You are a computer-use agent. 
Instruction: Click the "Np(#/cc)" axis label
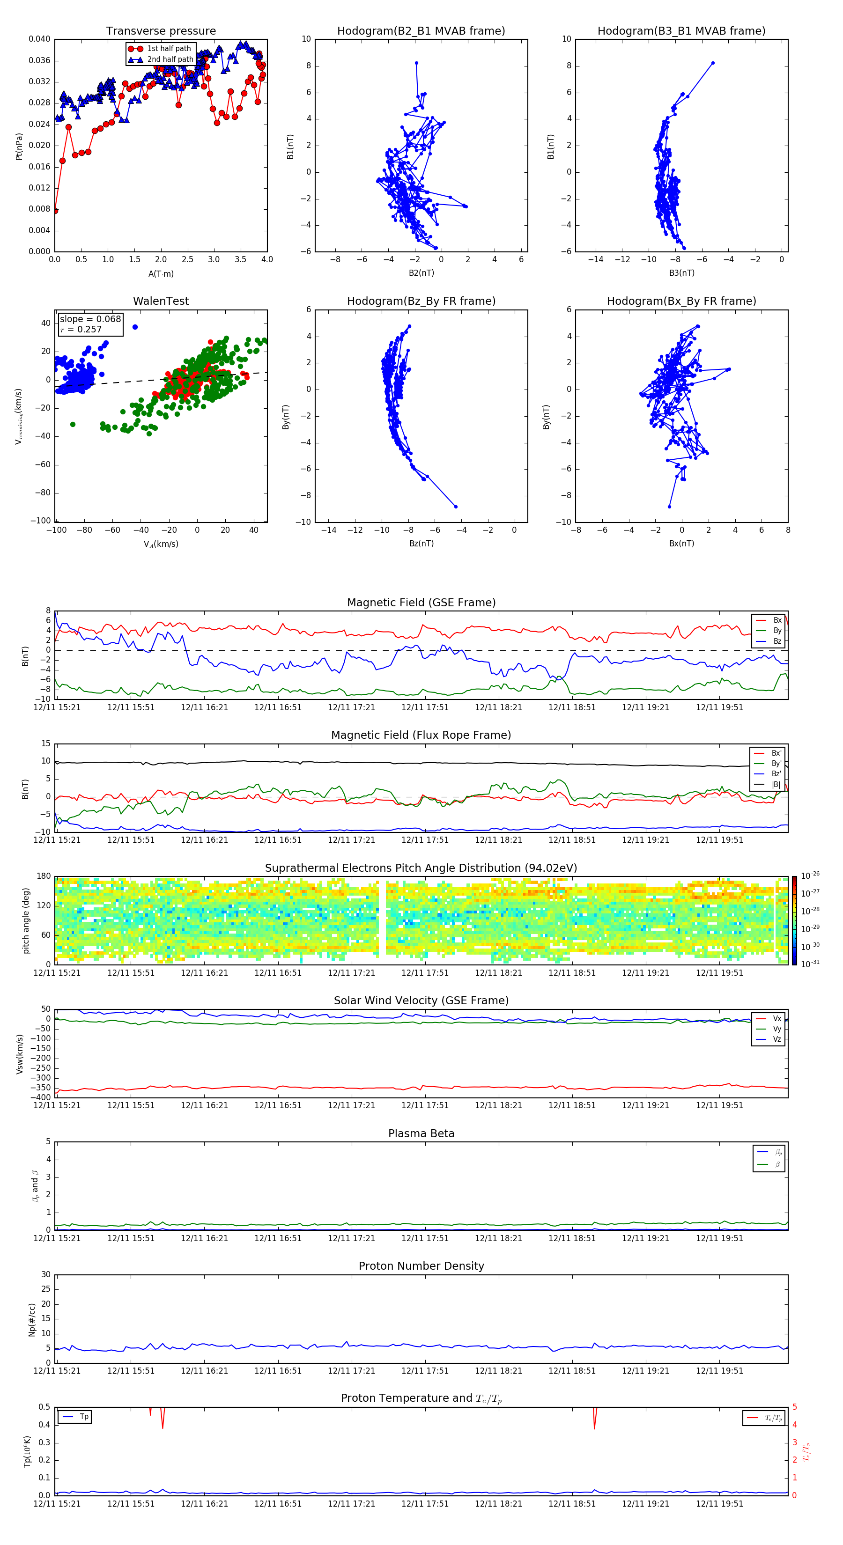coord(32,1319)
